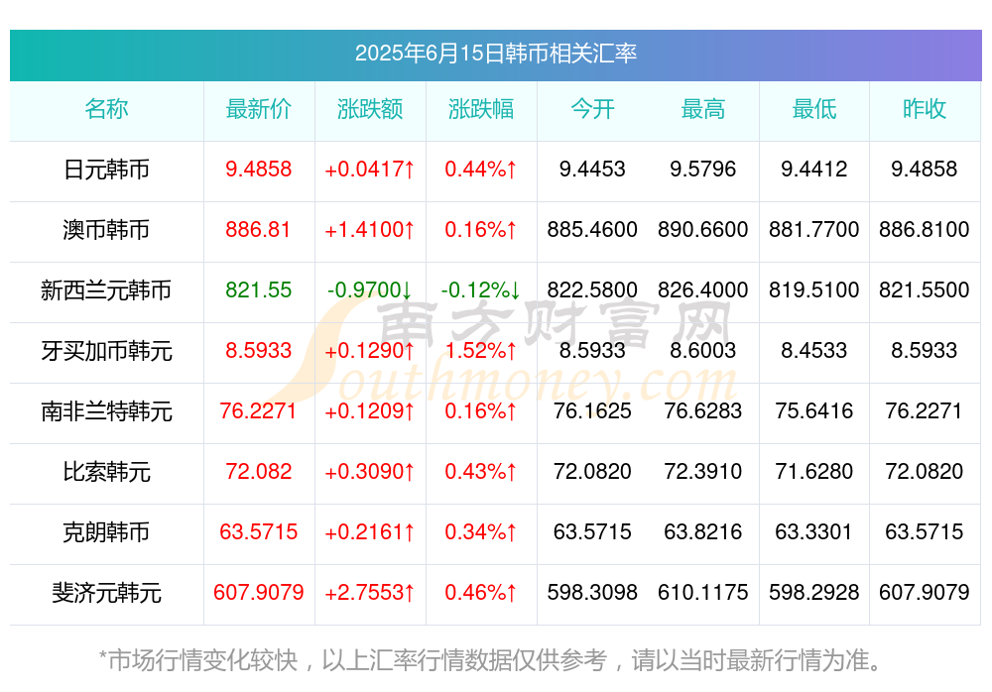This screenshot has width=992, height=692.
Task: Click the change amount +2.7553↑
Action: (x=370, y=592)
